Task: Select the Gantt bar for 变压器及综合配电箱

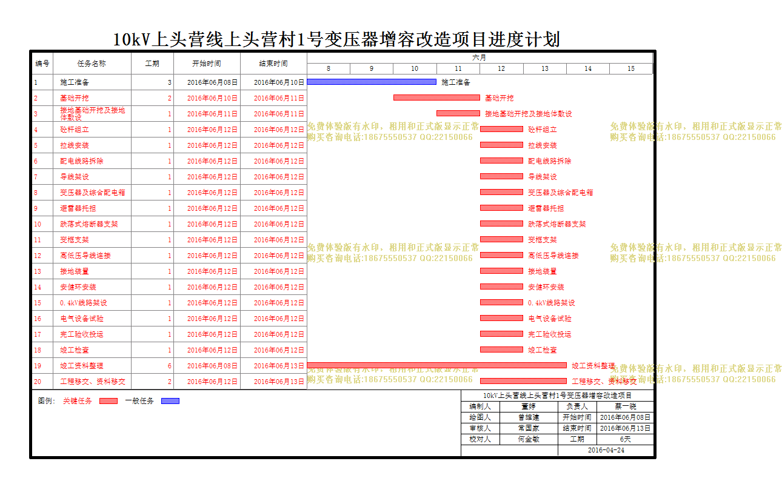Action: pyautogui.click(x=501, y=192)
